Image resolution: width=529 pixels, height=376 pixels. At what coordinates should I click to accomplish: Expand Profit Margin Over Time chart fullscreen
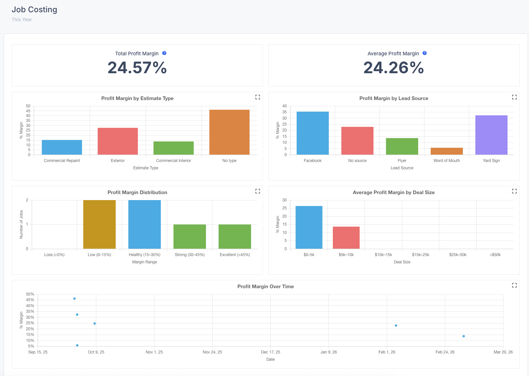pyautogui.click(x=514, y=285)
